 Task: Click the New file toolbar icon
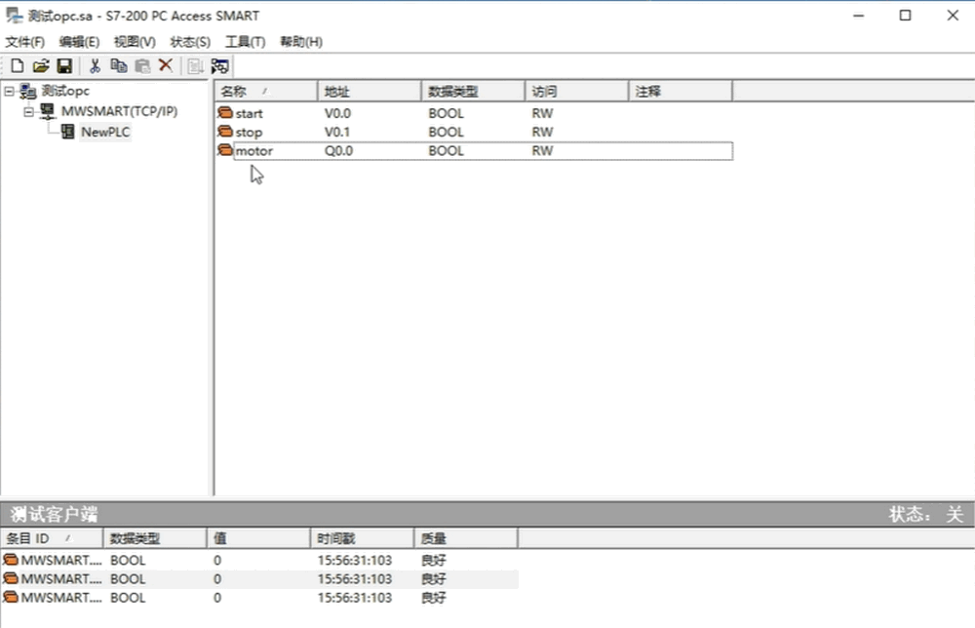point(17,66)
